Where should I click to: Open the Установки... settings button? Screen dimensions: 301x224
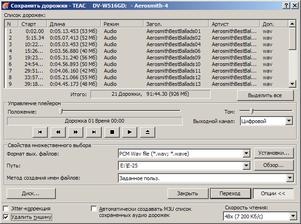[274, 153]
